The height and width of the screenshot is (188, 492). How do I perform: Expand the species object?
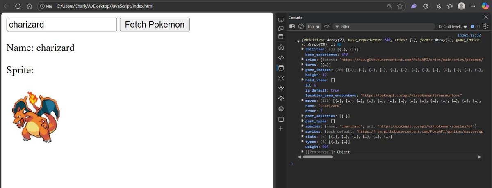(303, 126)
